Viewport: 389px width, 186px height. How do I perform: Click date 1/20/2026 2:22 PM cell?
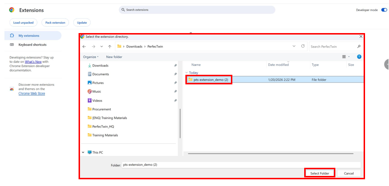[x=282, y=80]
